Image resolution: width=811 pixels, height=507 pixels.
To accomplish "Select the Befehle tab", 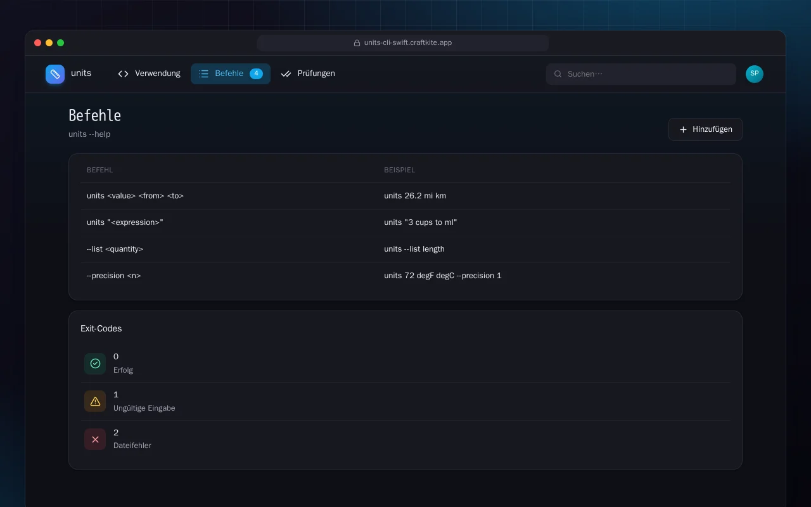I will [231, 74].
